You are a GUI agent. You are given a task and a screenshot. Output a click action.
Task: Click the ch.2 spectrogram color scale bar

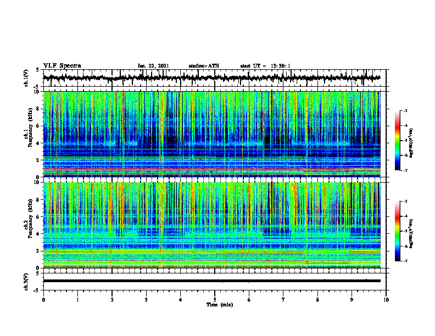click(x=398, y=231)
